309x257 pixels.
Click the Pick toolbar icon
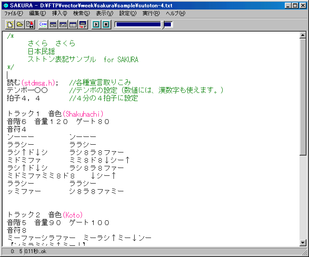(x=63, y=25)
